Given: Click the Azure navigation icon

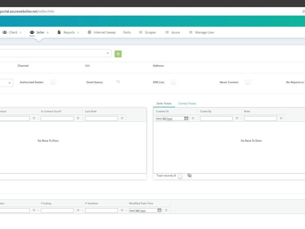Looking at the screenshot, I should [167, 32].
